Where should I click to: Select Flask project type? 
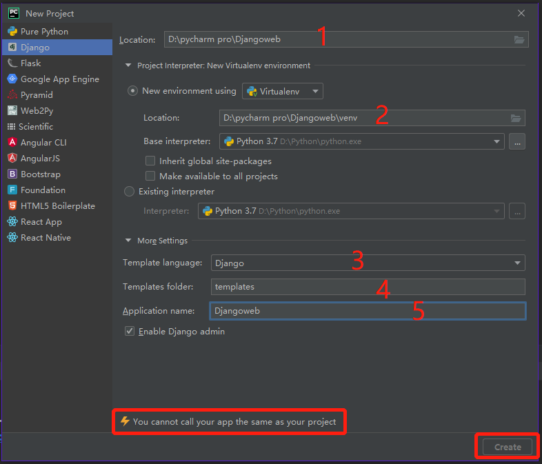point(57,63)
